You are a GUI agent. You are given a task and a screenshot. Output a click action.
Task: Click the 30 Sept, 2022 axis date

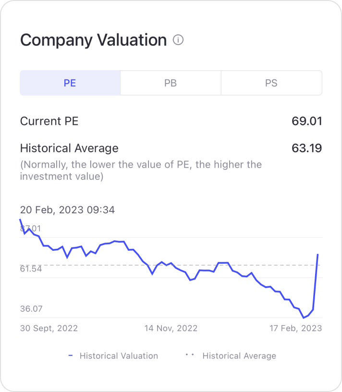click(x=49, y=329)
